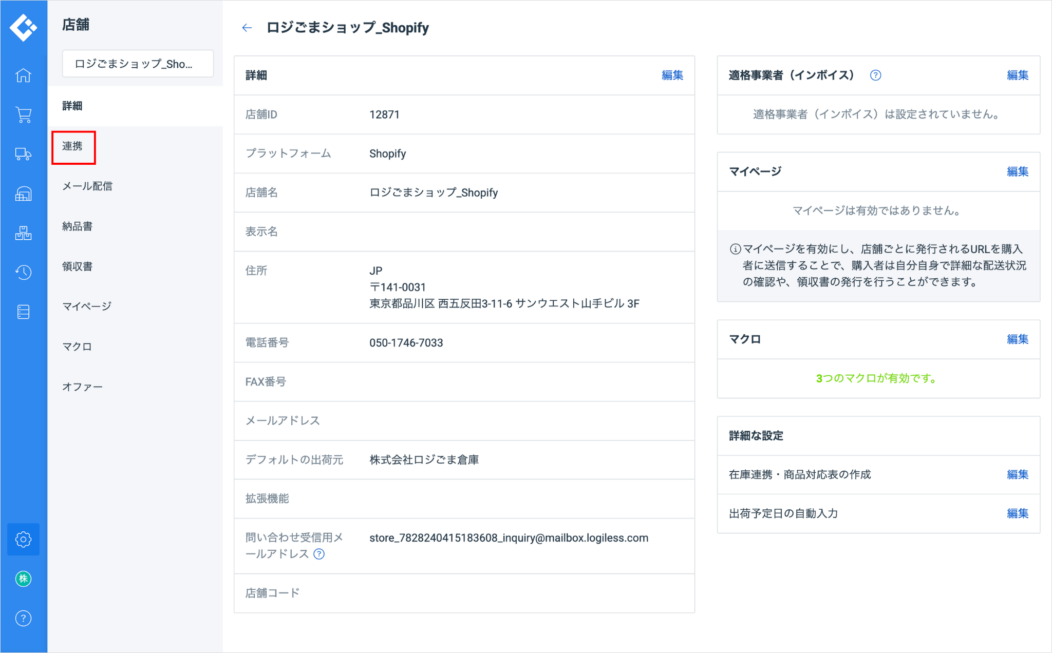Open the warehouse icon in sidebar
Screen dimensions: 1052x653
coord(23,194)
